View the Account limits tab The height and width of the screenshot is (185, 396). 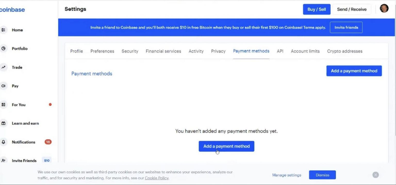(305, 51)
